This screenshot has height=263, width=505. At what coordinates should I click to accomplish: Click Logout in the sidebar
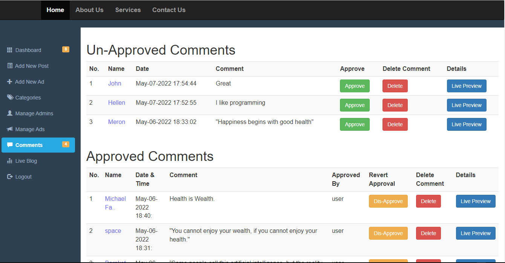point(38,177)
